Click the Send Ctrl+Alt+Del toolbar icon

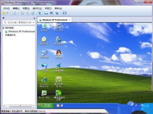tap(14, 13)
